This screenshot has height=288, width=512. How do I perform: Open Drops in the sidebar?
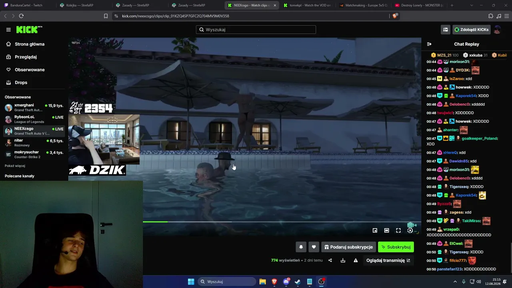(x=21, y=82)
